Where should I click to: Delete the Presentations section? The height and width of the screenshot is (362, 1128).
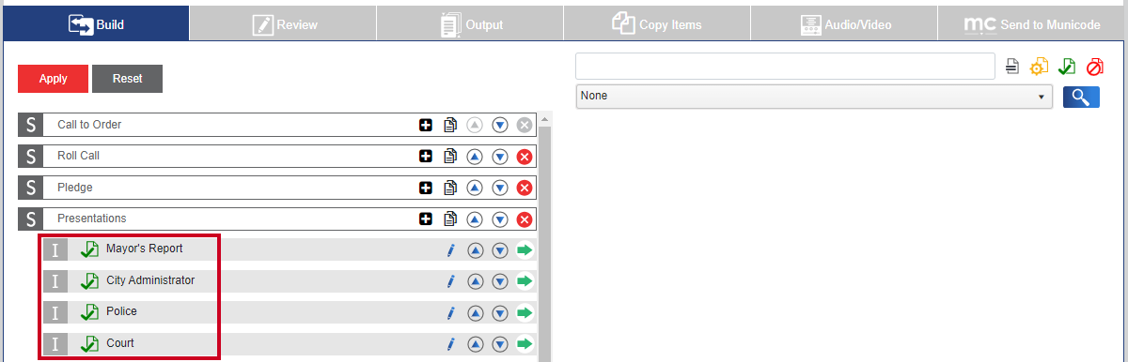pyautogui.click(x=525, y=219)
